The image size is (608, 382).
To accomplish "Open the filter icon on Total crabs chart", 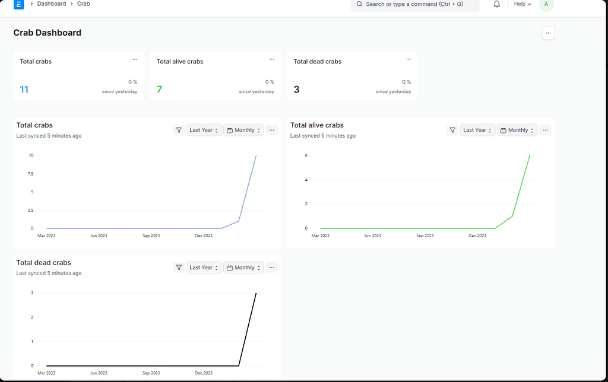I will pyautogui.click(x=179, y=130).
